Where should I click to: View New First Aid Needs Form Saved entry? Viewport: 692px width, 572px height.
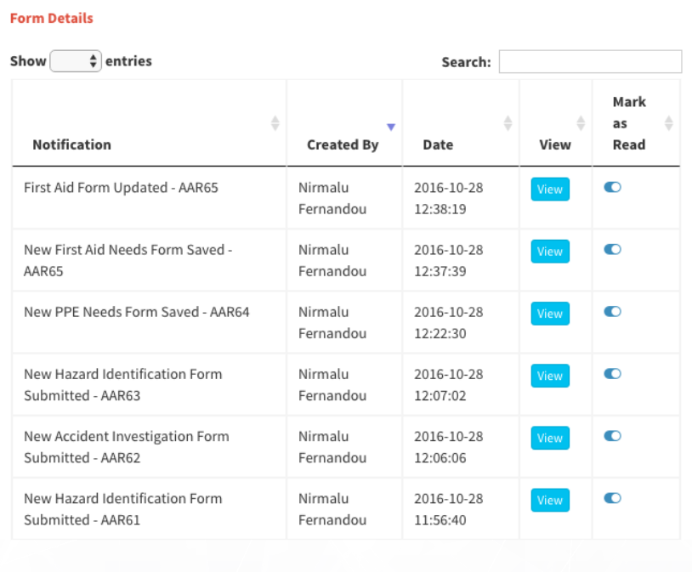click(x=550, y=252)
